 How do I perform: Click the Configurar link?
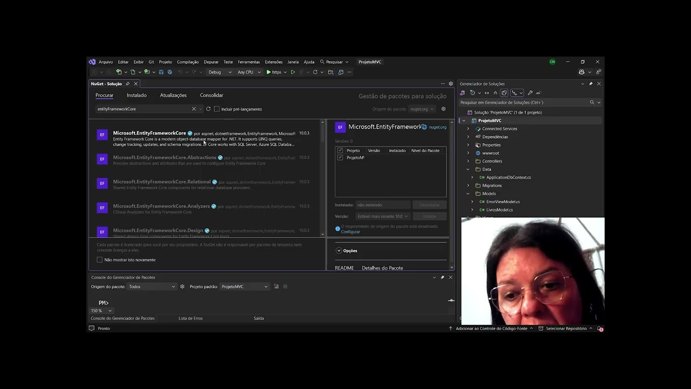(x=350, y=232)
